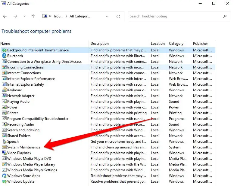Click the Power troubleshooter icon
Image resolution: width=234 pixels, height=186 pixels.
point(4,107)
